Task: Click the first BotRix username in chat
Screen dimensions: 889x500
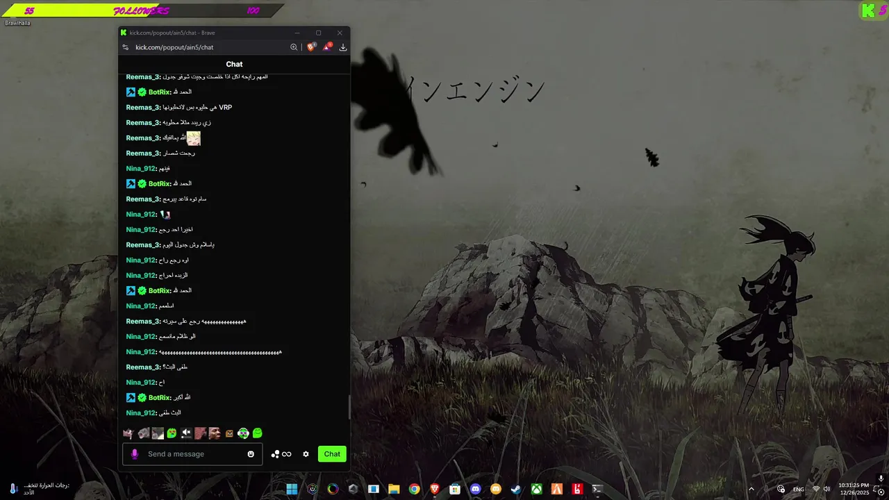Action: coord(160,92)
